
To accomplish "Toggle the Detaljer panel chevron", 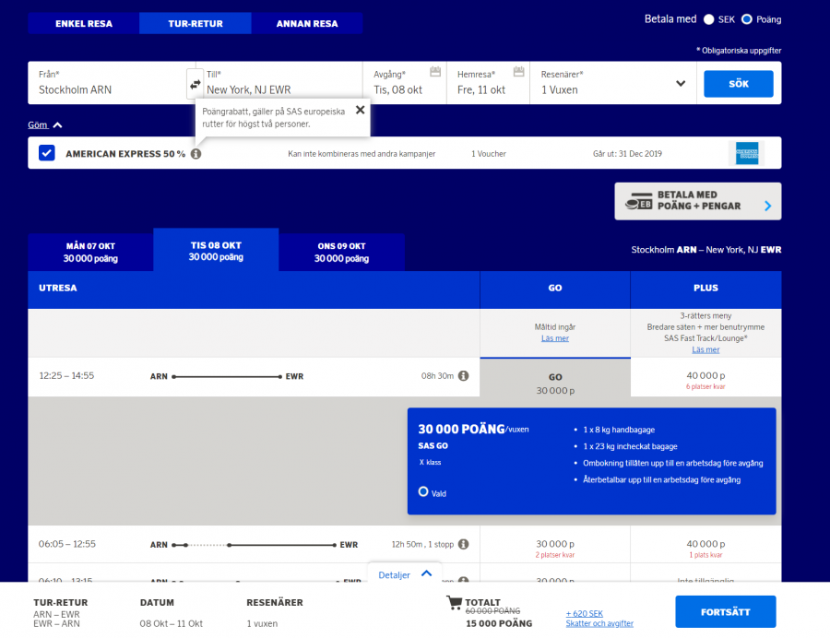I will 426,573.
